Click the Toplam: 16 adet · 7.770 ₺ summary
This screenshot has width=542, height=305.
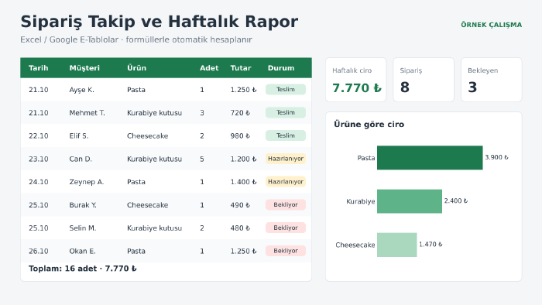[x=83, y=269]
